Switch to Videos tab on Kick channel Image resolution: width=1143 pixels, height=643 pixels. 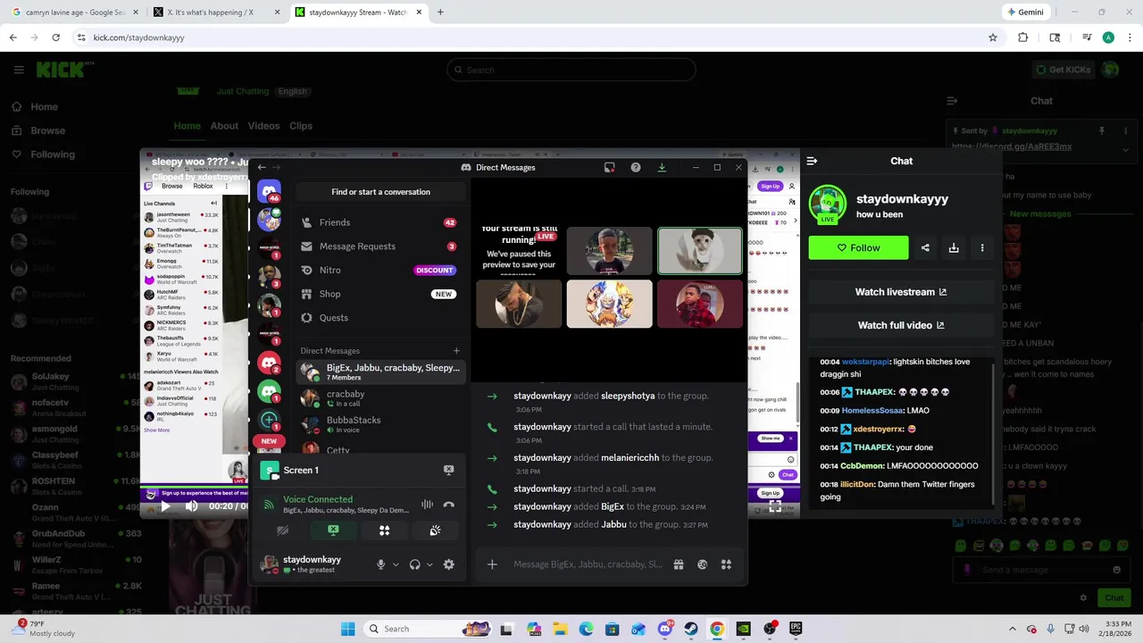coord(263,126)
